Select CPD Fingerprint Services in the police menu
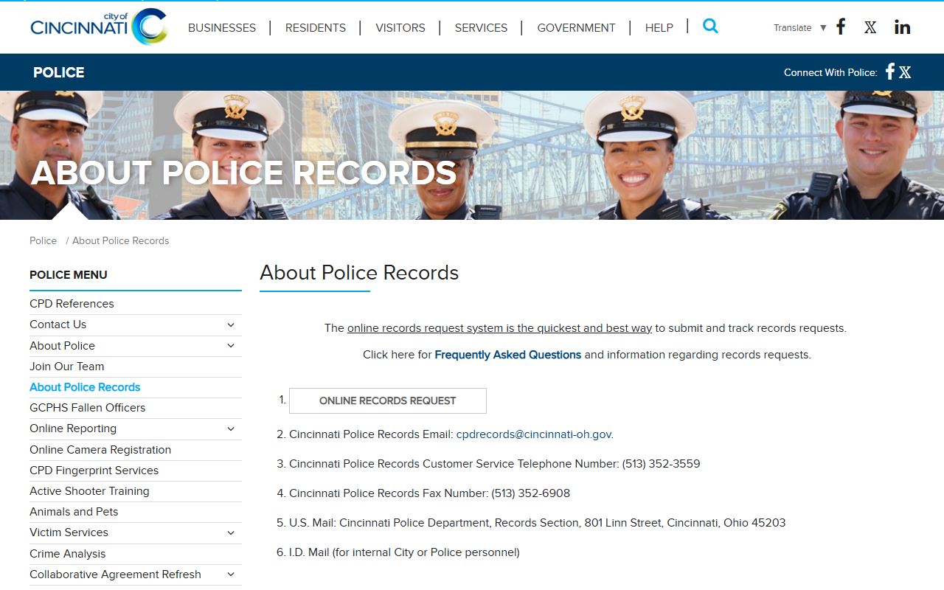Screen dimensions: 944x590 click(94, 471)
